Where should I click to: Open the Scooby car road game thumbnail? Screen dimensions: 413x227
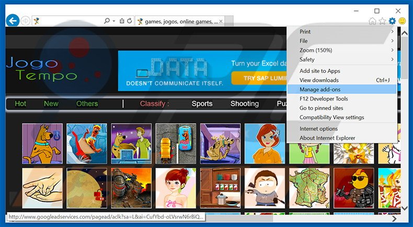176,144
